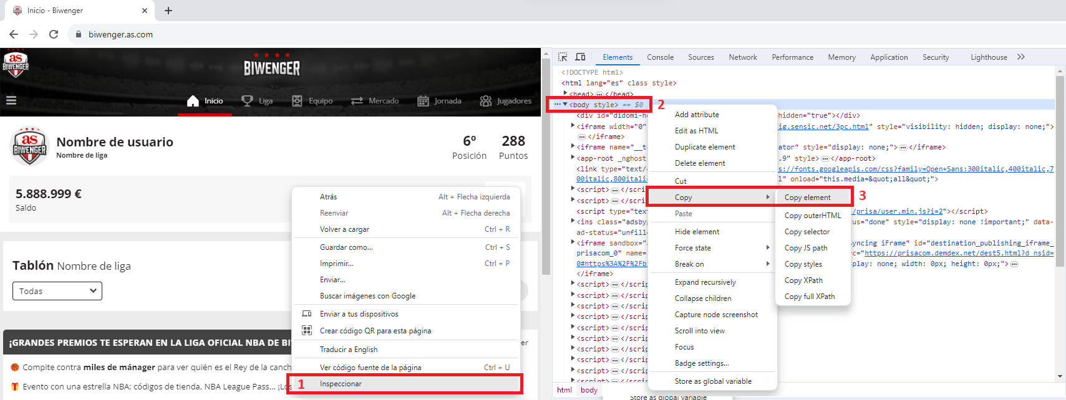
Task: Choose Copy selector in the submenu
Action: (813, 232)
